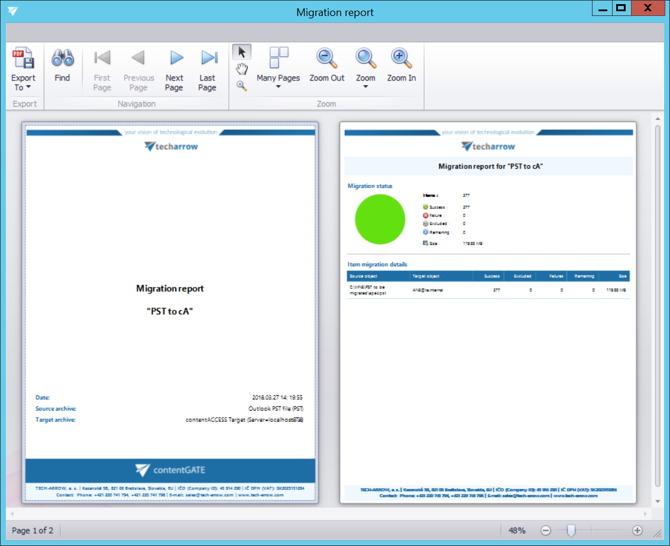The width and height of the screenshot is (670, 546).
Task: Click the contentACCESS Target archive value
Action: click(244, 420)
